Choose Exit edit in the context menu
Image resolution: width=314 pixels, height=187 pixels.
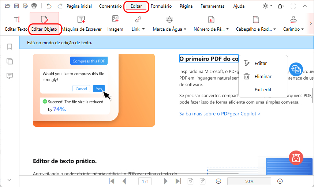click(x=263, y=90)
